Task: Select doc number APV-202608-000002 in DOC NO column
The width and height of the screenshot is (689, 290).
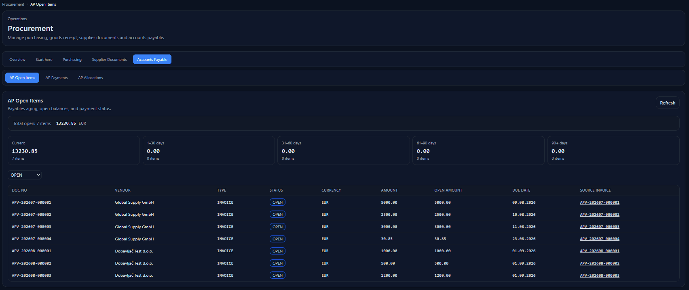Action: pos(32,263)
